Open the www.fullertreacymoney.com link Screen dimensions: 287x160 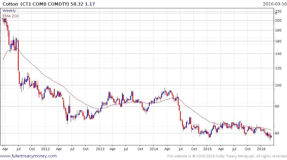tap(28, 156)
